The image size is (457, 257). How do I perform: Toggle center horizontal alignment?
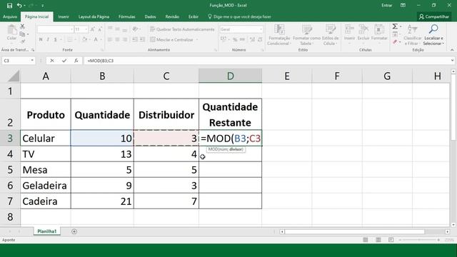(117, 39)
